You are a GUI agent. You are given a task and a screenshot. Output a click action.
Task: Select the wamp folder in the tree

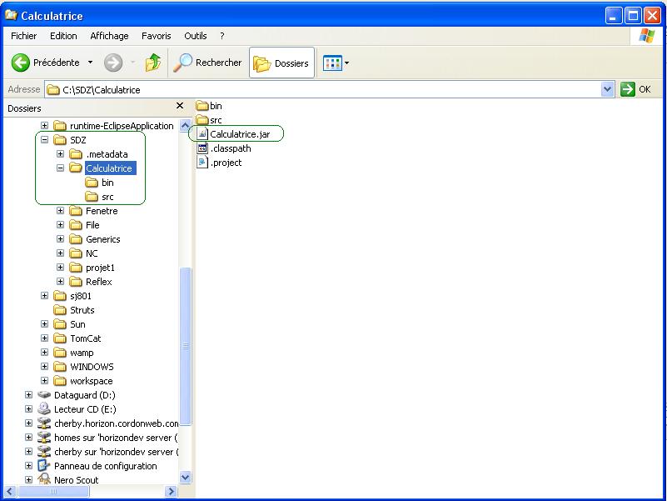[73, 353]
